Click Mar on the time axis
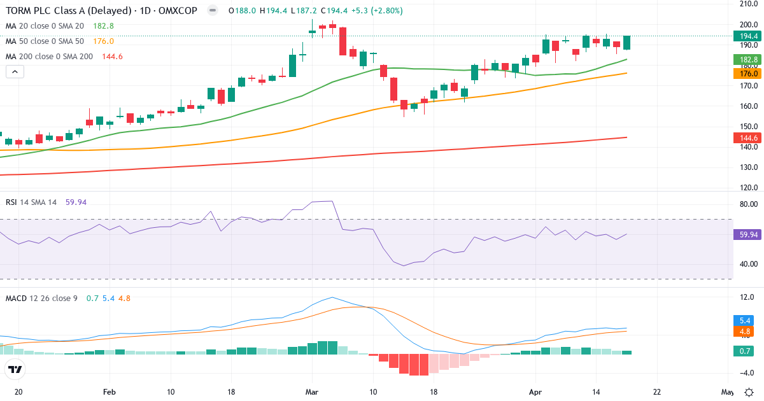The image size is (764, 401). click(313, 393)
